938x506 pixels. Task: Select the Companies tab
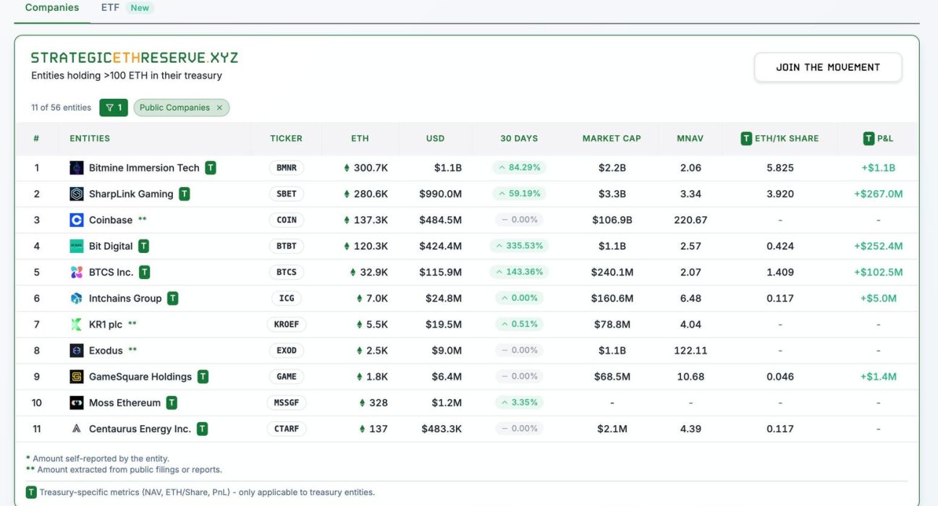[52, 8]
